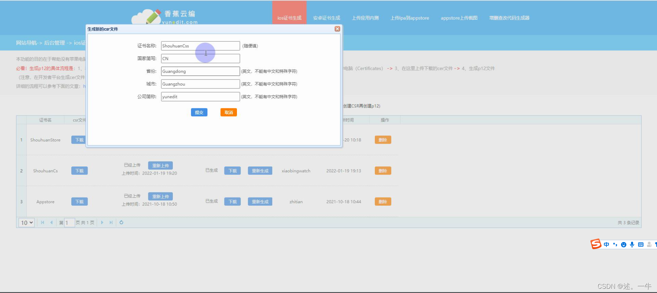
Task: Select the ShouhuanStore name cell
Action: coord(45,140)
